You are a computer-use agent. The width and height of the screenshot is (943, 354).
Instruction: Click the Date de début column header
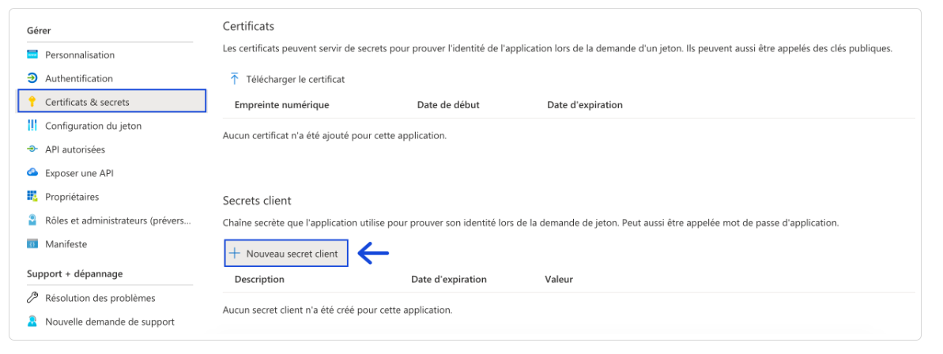[448, 104]
